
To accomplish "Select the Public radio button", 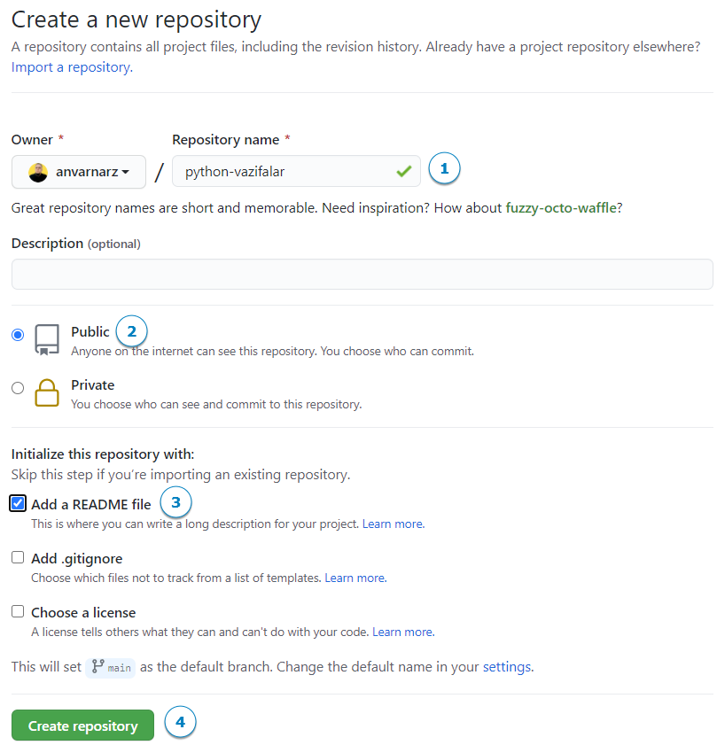I will point(18,335).
